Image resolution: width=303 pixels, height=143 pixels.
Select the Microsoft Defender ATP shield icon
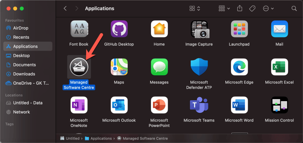pyautogui.click(x=199, y=67)
